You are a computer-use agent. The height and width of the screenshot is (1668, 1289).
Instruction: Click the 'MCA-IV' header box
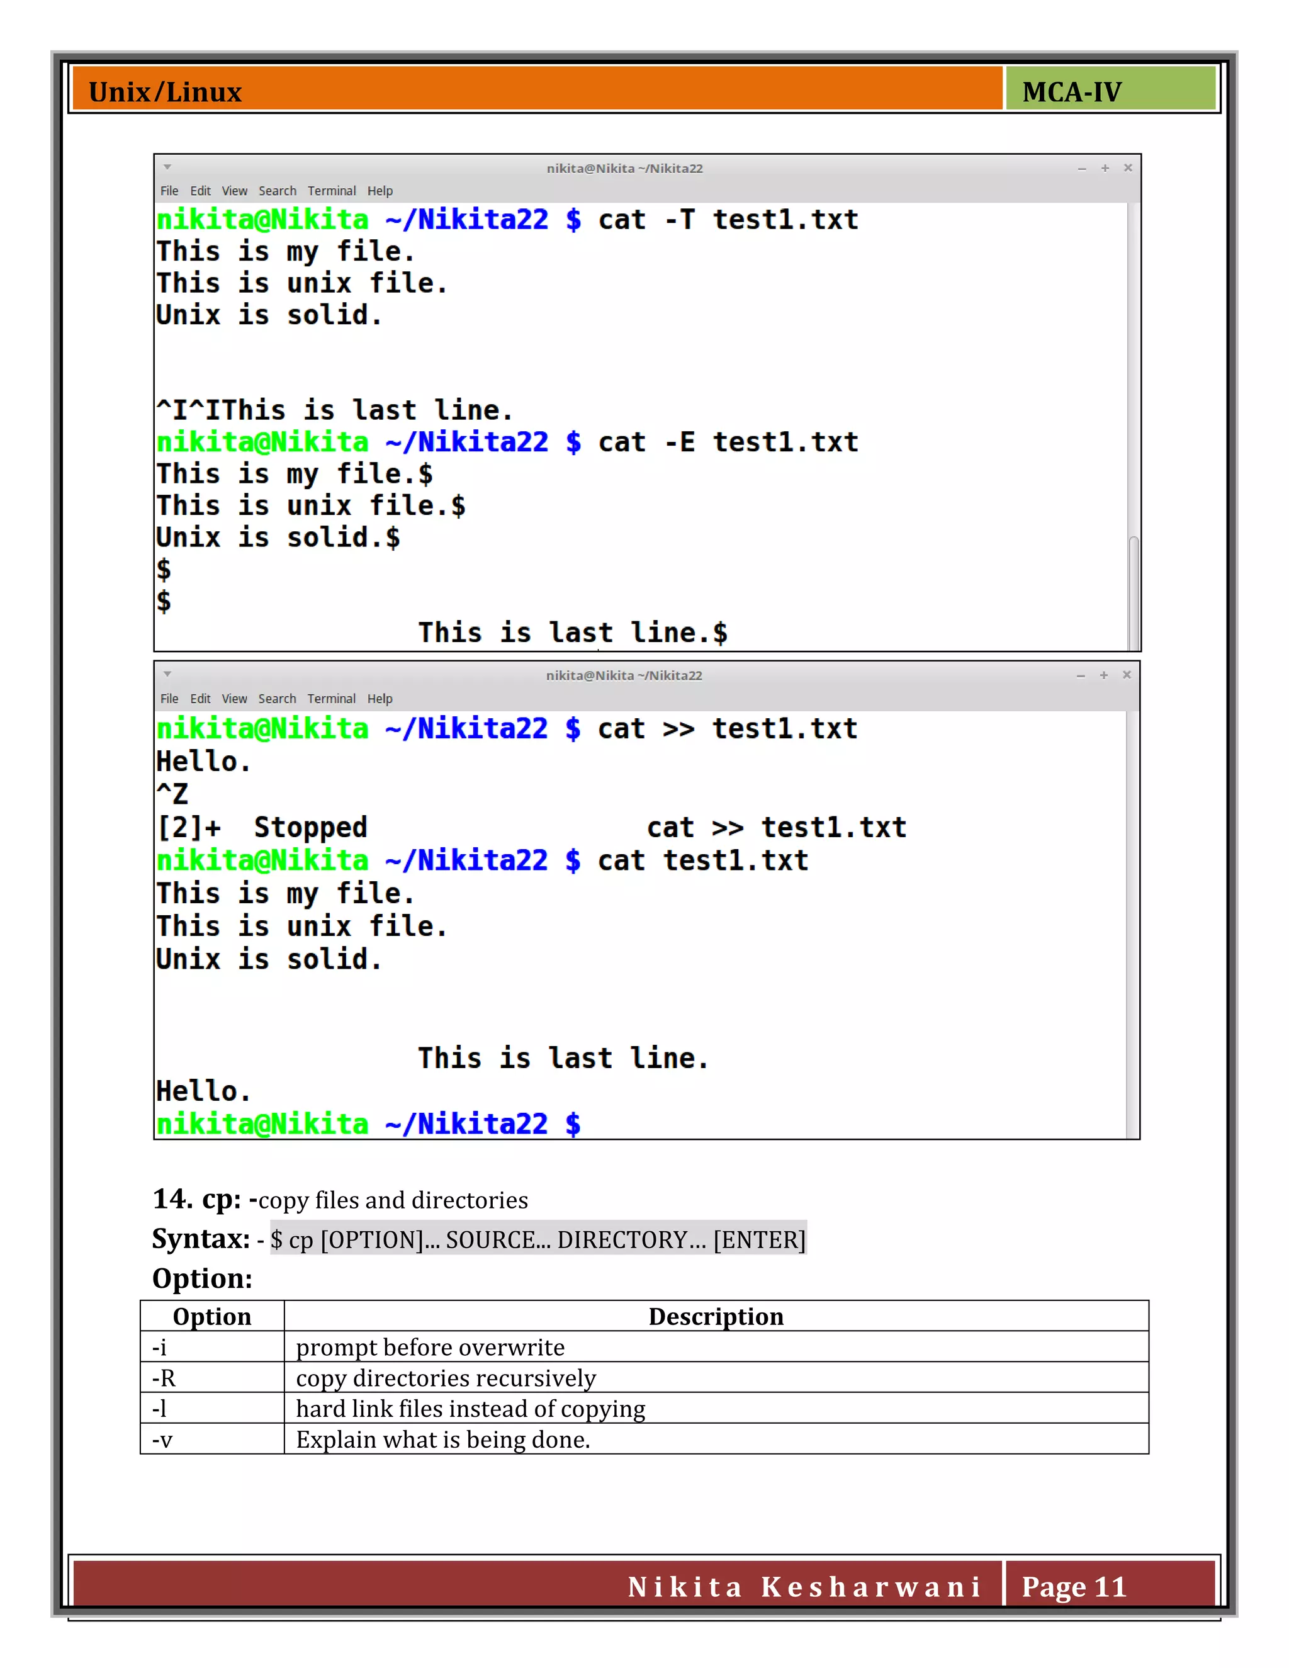(1110, 89)
